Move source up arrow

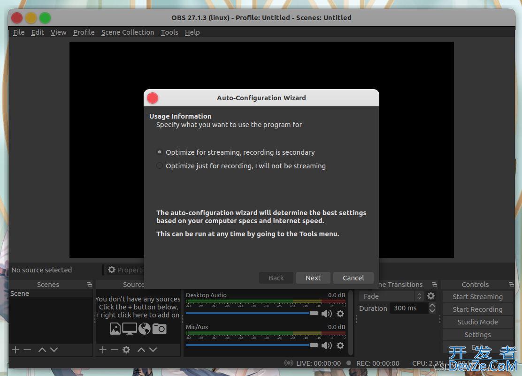click(141, 349)
